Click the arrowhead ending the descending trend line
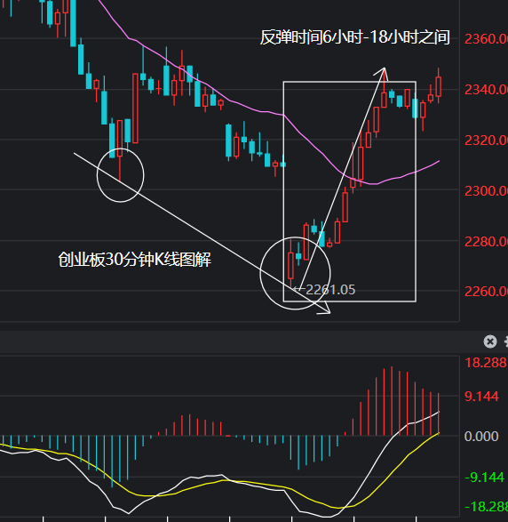 (324, 308)
